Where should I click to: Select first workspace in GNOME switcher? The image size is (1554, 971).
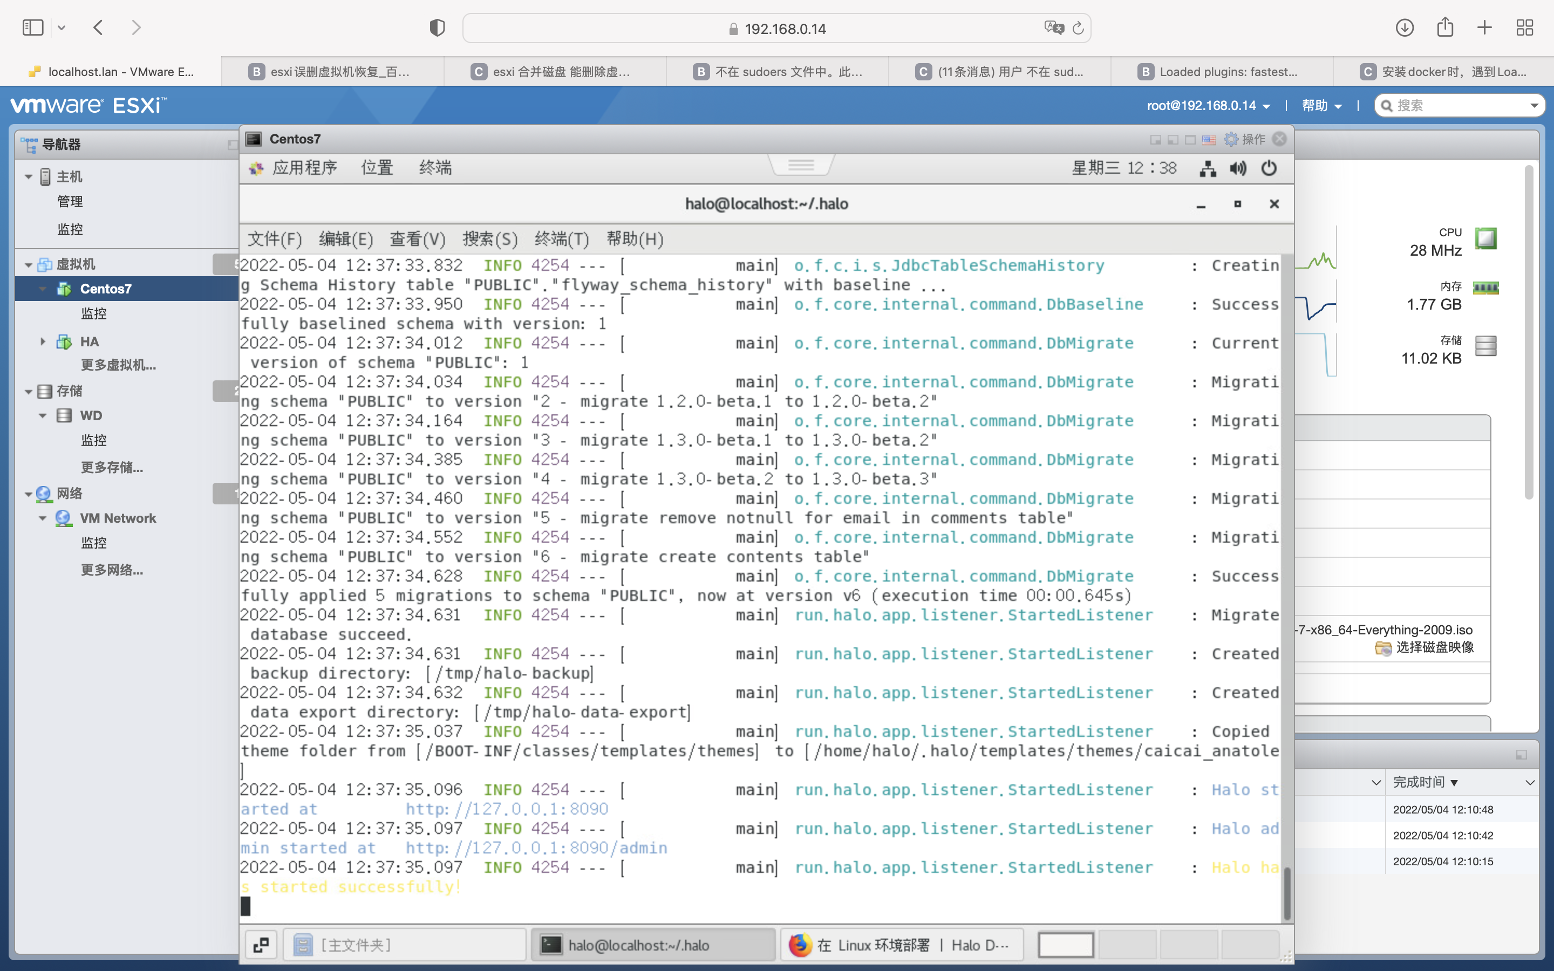tap(1066, 945)
